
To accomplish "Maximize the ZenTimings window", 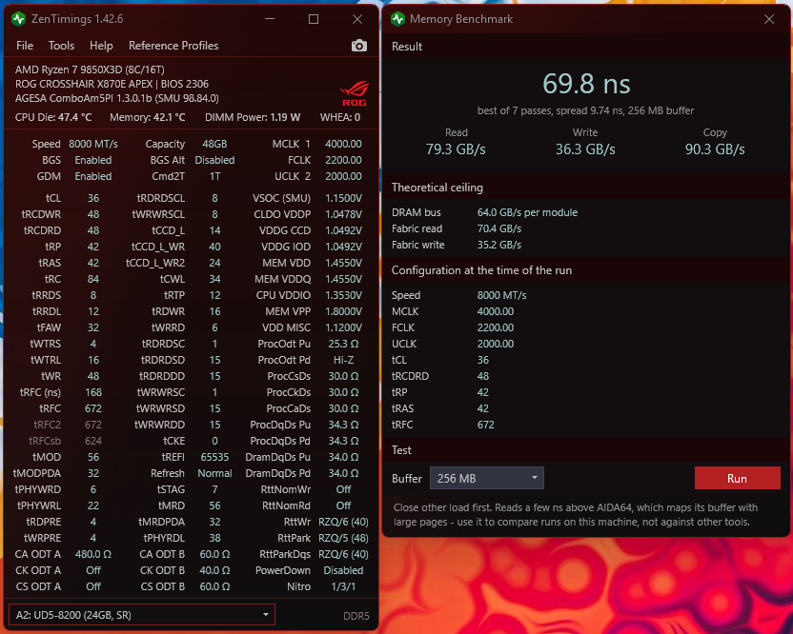I will point(314,19).
